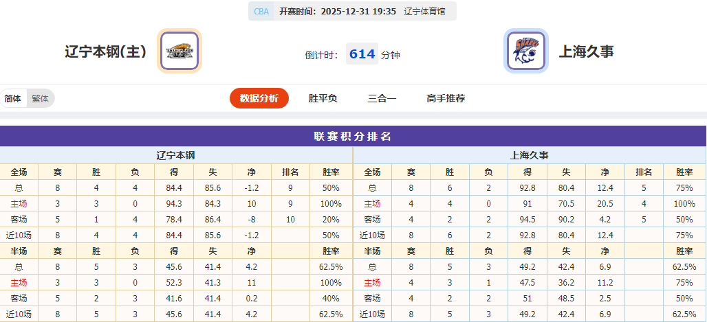Click the 辽宁体育馆 venue name

(x=424, y=11)
